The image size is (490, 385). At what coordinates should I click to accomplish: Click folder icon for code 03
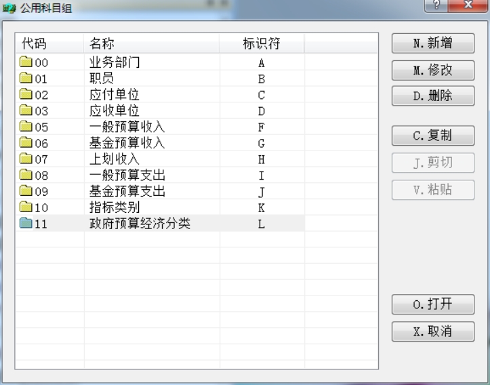26,110
